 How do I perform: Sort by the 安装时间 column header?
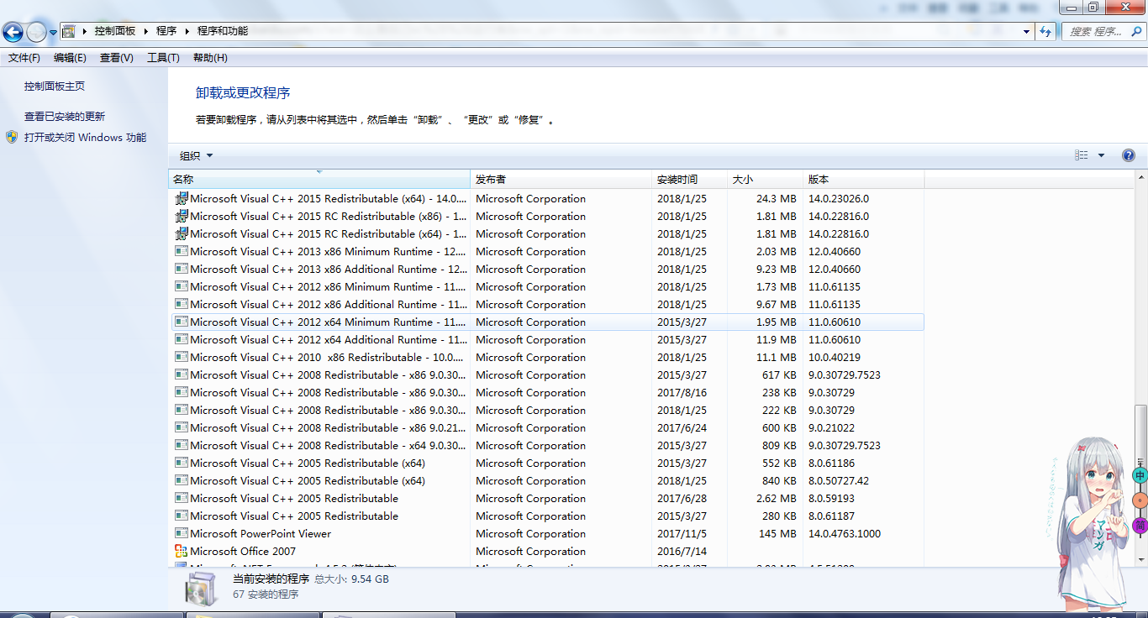tap(689, 180)
